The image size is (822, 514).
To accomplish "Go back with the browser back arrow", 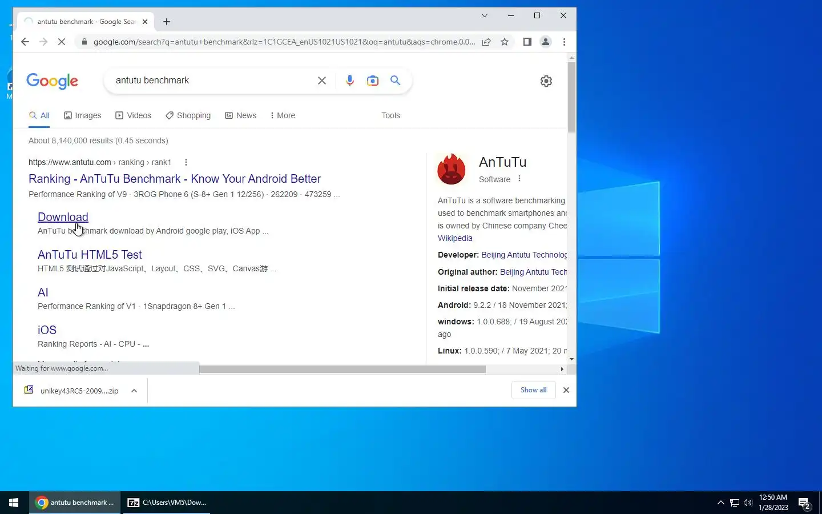I will click(x=25, y=42).
